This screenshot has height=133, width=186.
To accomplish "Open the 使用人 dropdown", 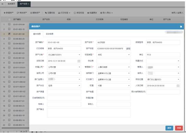I will 163,73.
